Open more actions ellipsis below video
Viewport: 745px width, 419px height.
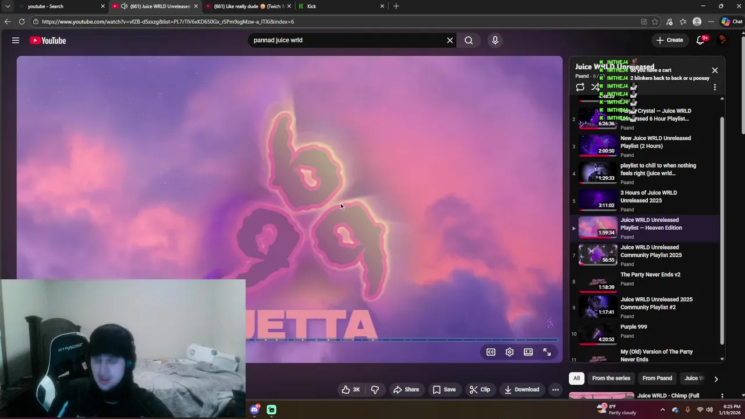click(x=555, y=389)
